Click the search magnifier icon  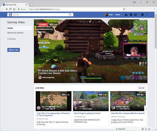[x=70, y=15]
